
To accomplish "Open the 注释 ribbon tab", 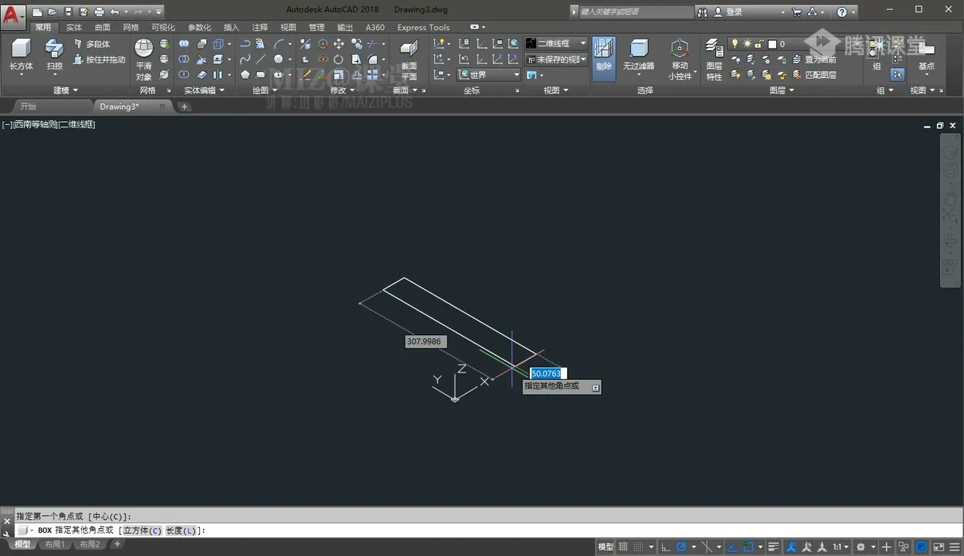I will click(x=260, y=27).
